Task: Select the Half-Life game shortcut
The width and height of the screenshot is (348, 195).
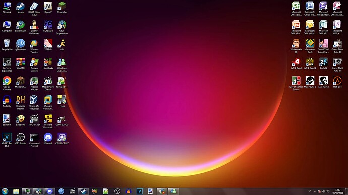Action: coord(337,83)
